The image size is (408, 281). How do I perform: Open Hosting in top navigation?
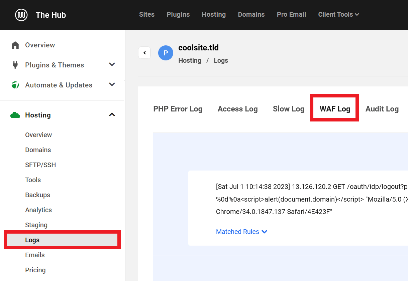[214, 14]
